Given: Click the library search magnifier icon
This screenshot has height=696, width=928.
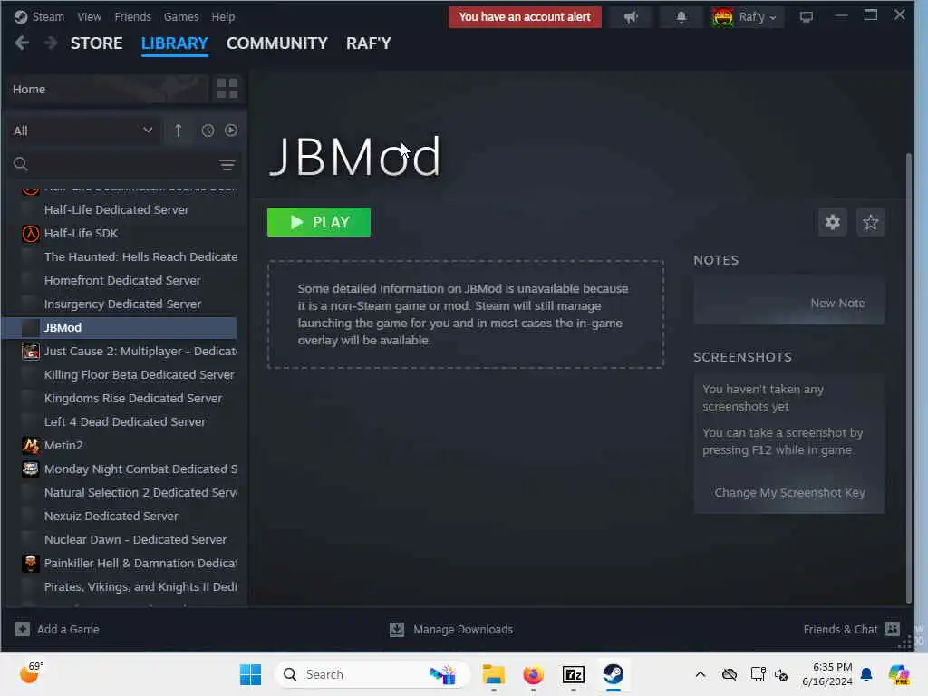Looking at the screenshot, I should [x=21, y=164].
